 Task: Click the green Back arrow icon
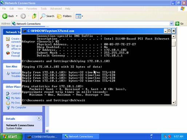pyautogui.click(x=5, y=16)
